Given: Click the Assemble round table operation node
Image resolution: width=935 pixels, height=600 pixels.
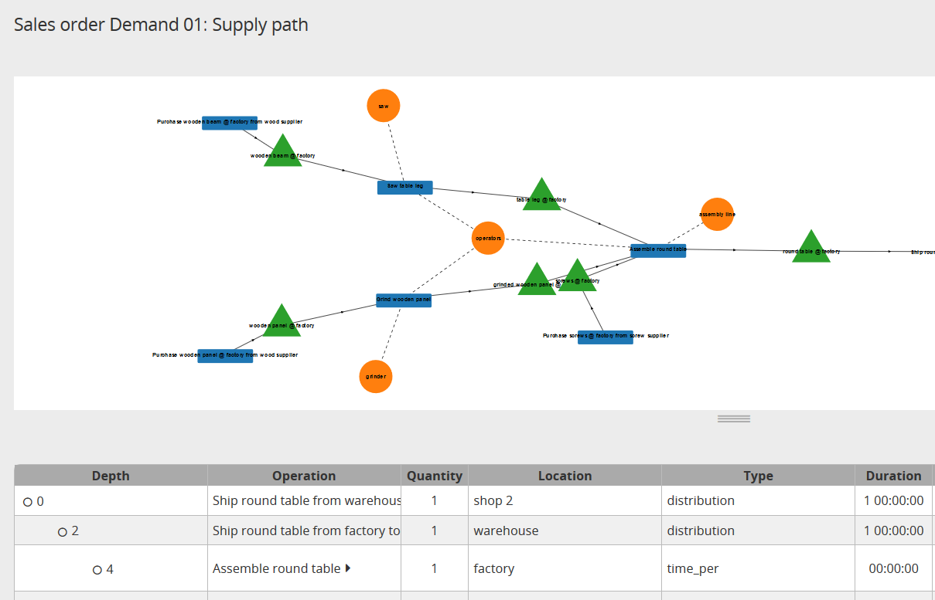Looking at the screenshot, I should click(x=658, y=251).
